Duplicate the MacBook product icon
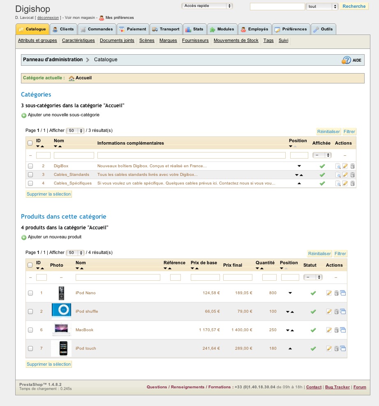This screenshot has height=406, width=379. click(343, 330)
